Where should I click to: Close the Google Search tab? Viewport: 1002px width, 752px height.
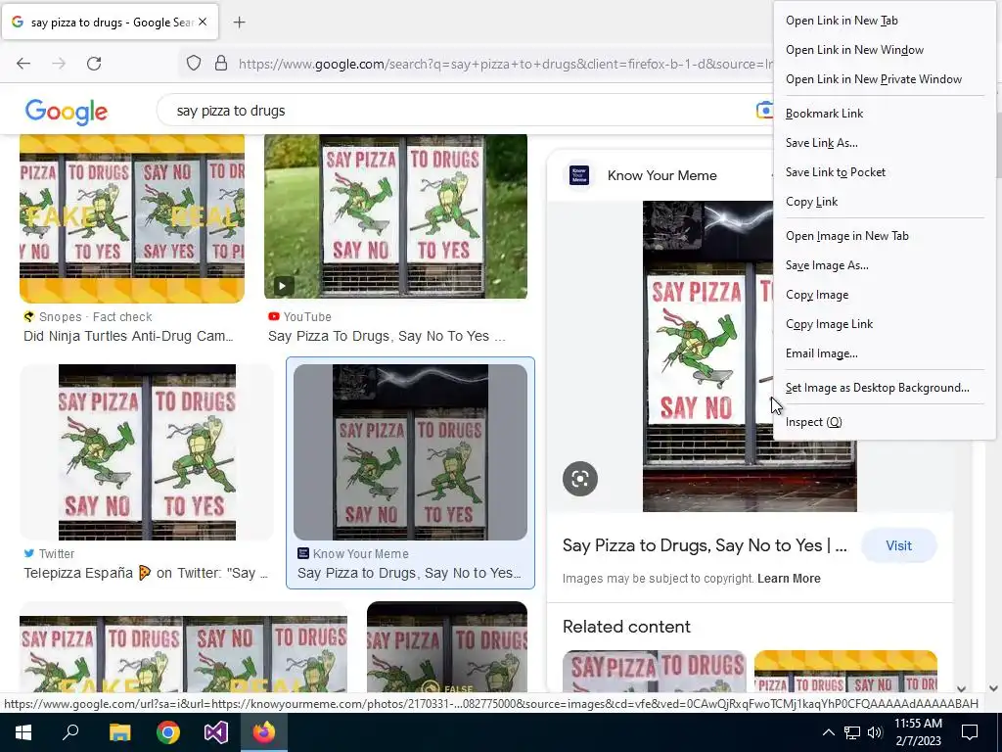click(x=203, y=22)
